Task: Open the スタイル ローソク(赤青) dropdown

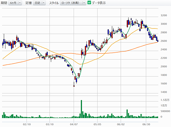Action: click(x=73, y=3)
